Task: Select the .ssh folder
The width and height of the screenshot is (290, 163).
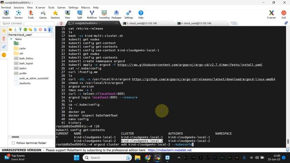Action: (x=19, y=53)
